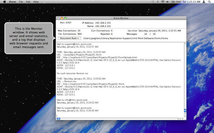Viewport: 214px width, 133px height.
Task: Click the scroll right arrow
Action: (x=183, y=119)
